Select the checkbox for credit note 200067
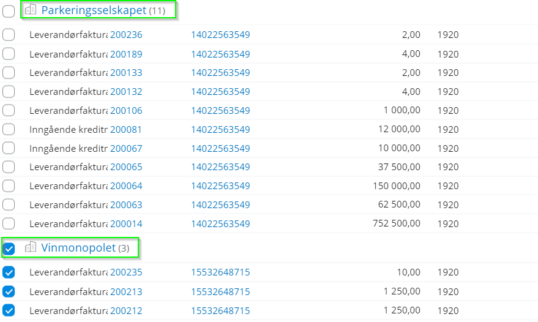Image resolution: width=538 pixels, height=322 pixels. pos(9,148)
